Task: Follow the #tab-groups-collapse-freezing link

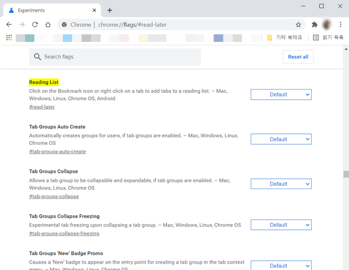Action: tap(65, 233)
